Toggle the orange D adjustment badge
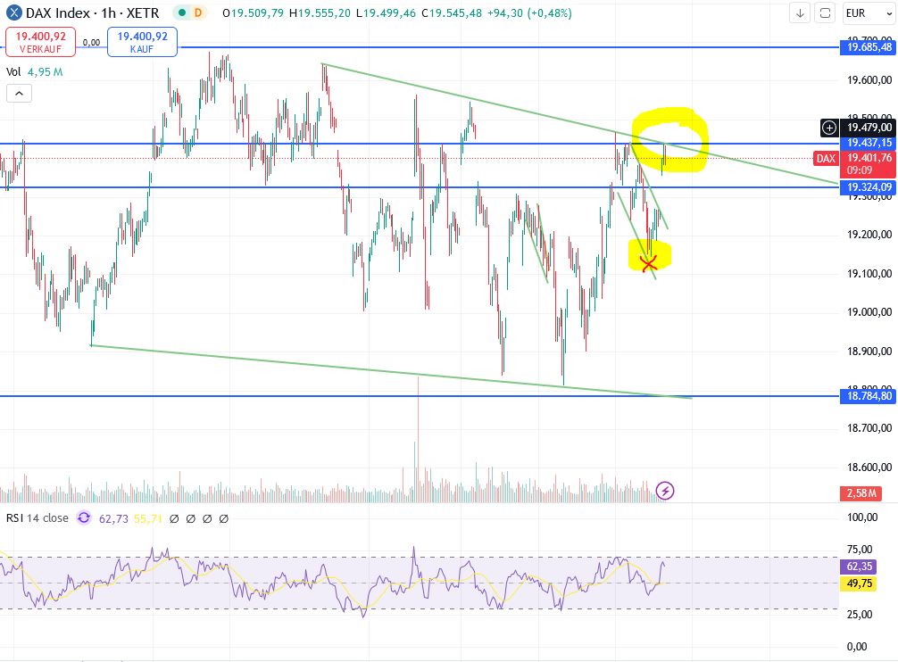Viewport: 898px width, 662px height. [x=195, y=13]
